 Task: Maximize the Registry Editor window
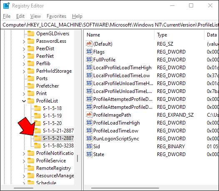coord(191,5)
